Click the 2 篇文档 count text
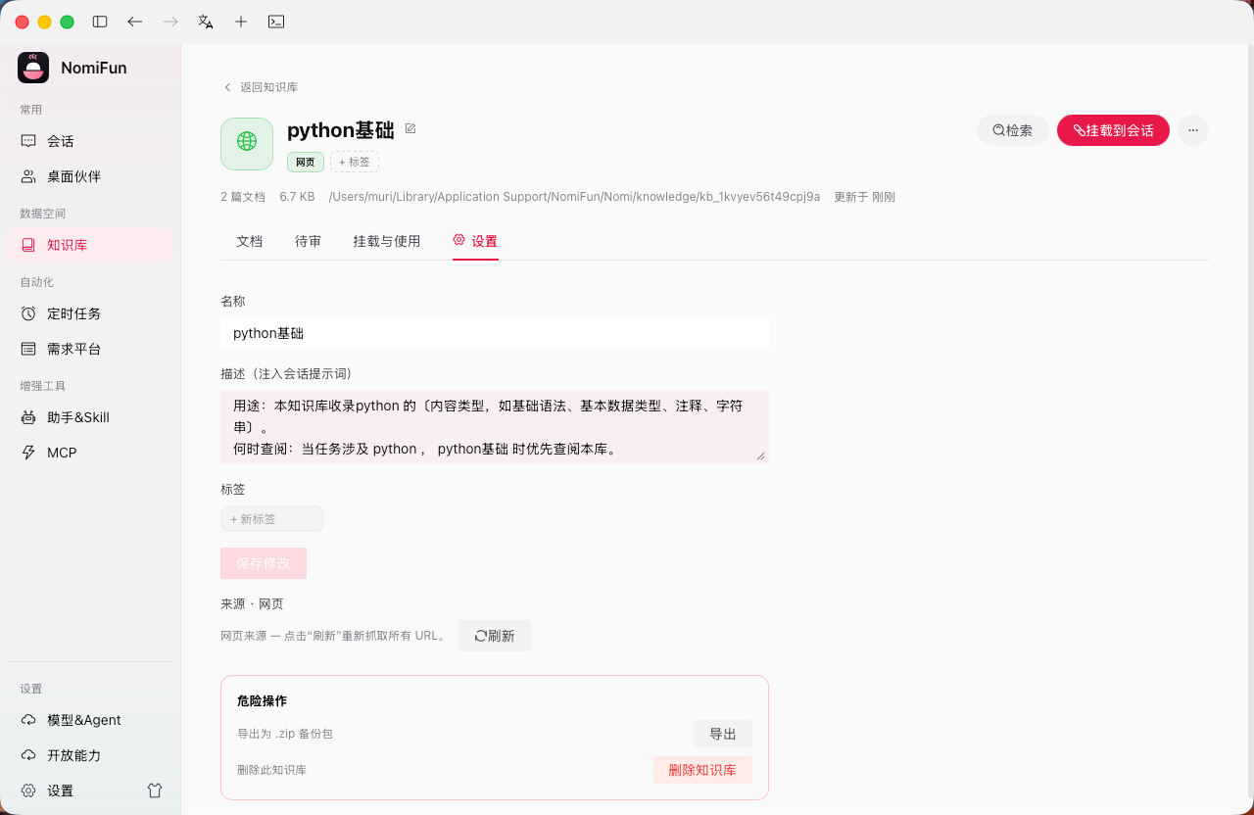This screenshot has width=1254, height=815. pyautogui.click(x=243, y=197)
